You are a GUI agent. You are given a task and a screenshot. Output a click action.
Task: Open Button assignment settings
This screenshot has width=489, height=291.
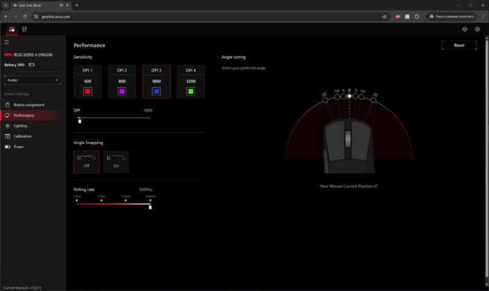pos(33,105)
